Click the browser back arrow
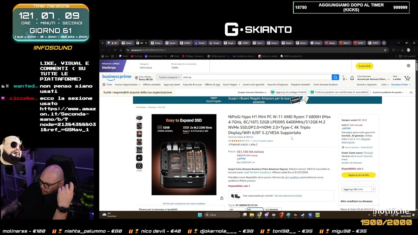The height and width of the screenshot is (235, 418). tap(103, 50)
